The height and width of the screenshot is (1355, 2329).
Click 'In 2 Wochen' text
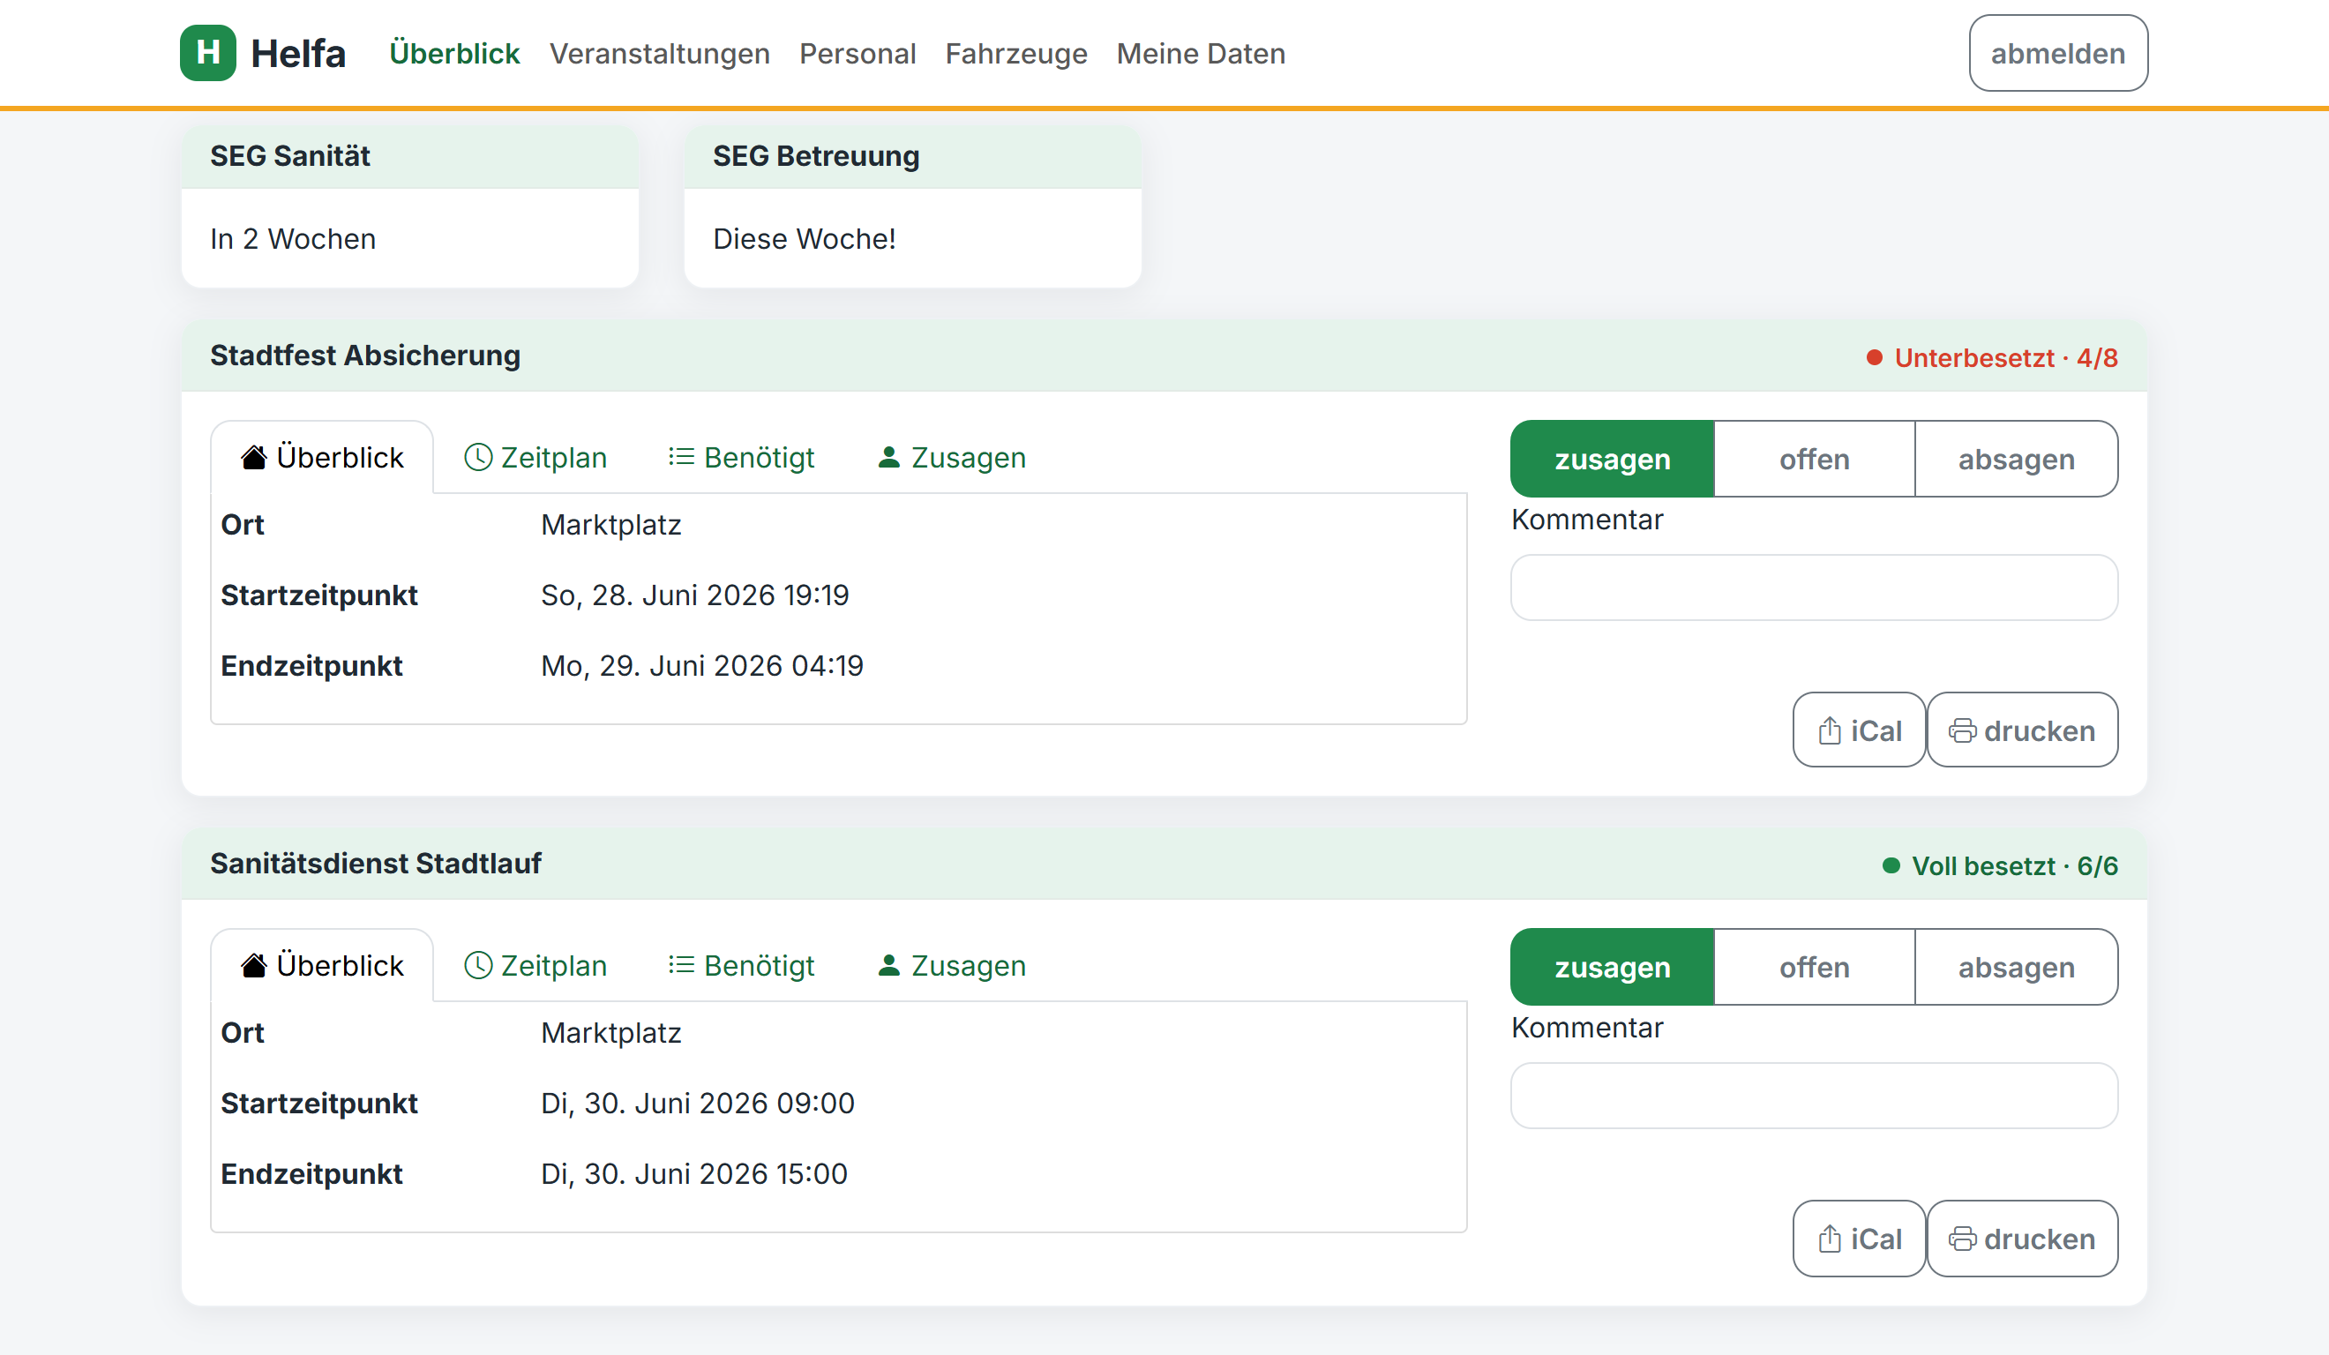(x=293, y=239)
